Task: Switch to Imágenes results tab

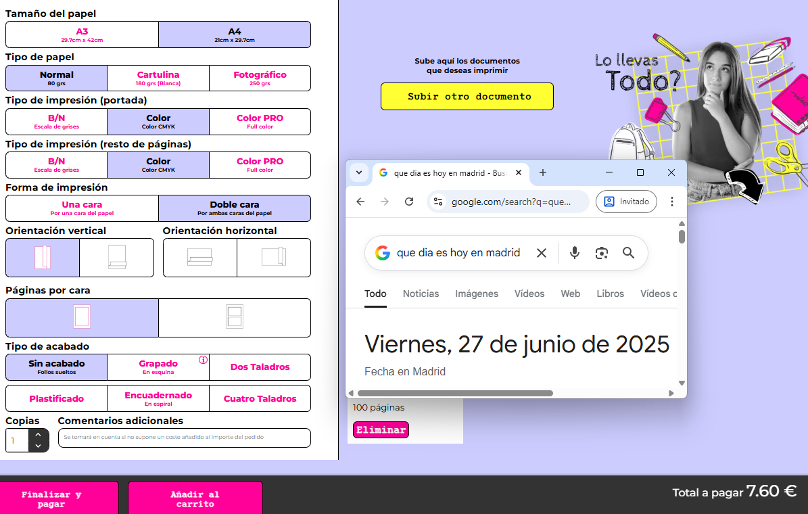Action: (x=476, y=294)
